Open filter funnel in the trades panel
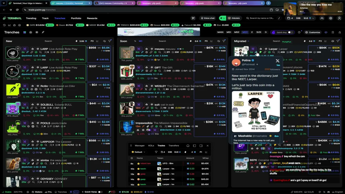 click(156, 152)
